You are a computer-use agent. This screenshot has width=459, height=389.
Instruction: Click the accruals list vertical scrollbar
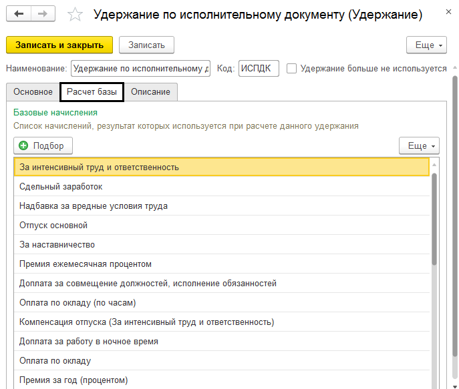(435, 220)
